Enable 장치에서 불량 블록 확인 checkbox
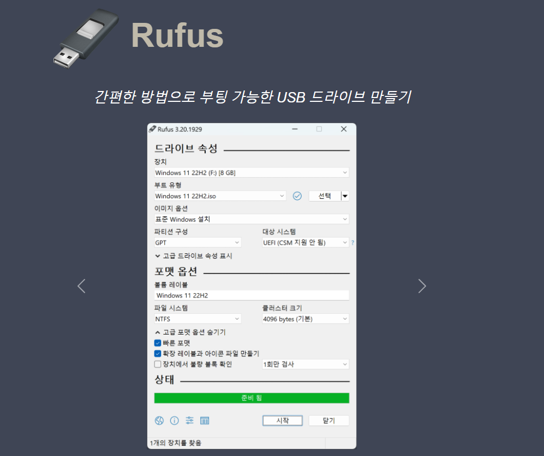 tap(158, 364)
